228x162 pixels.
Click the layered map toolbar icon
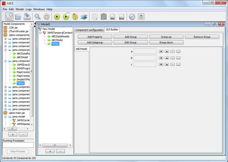(84, 17)
